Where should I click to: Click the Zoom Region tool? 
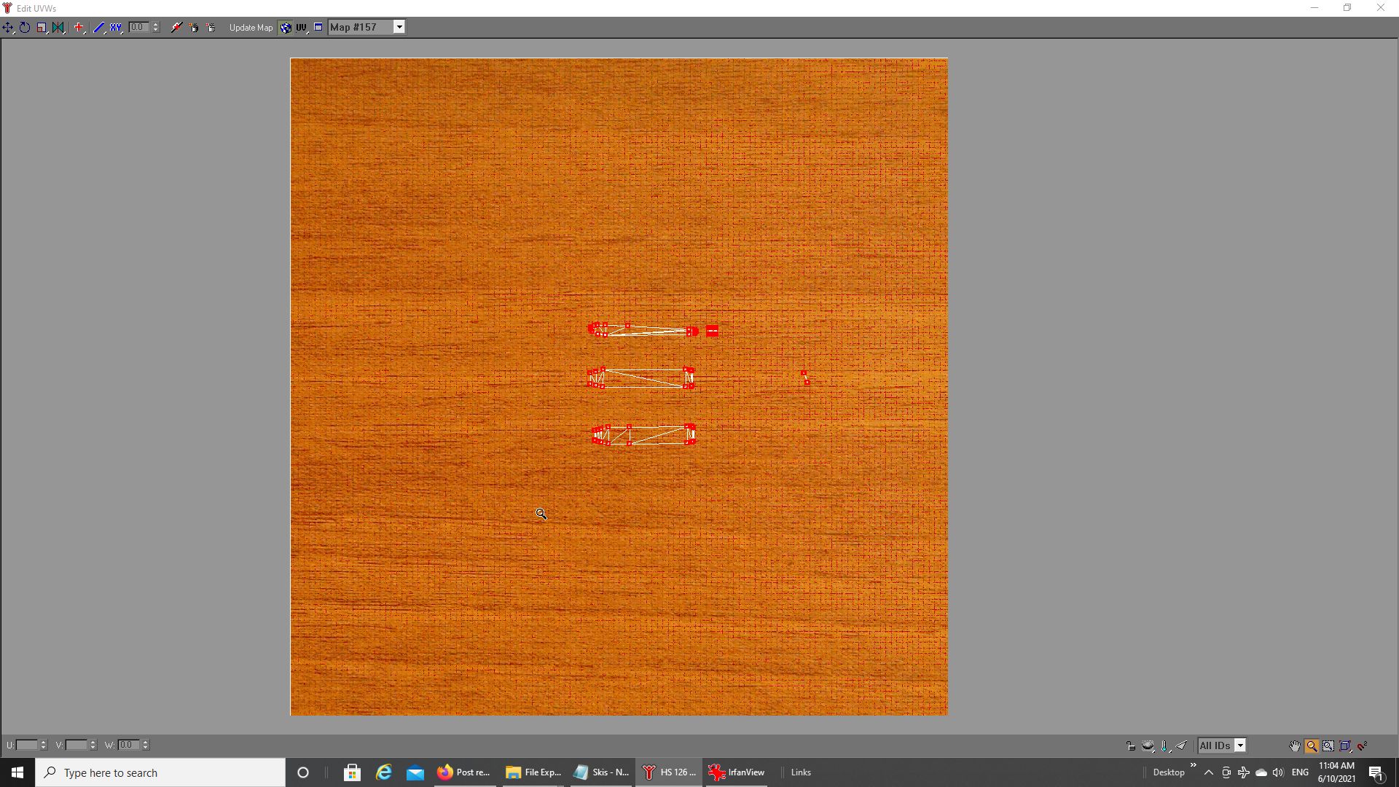point(1328,745)
